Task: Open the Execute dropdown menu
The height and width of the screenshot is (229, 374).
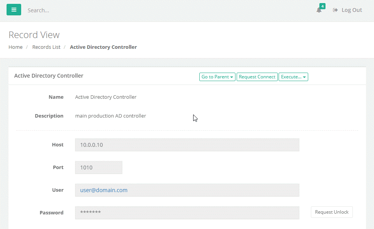Action: [x=293, y=77]
